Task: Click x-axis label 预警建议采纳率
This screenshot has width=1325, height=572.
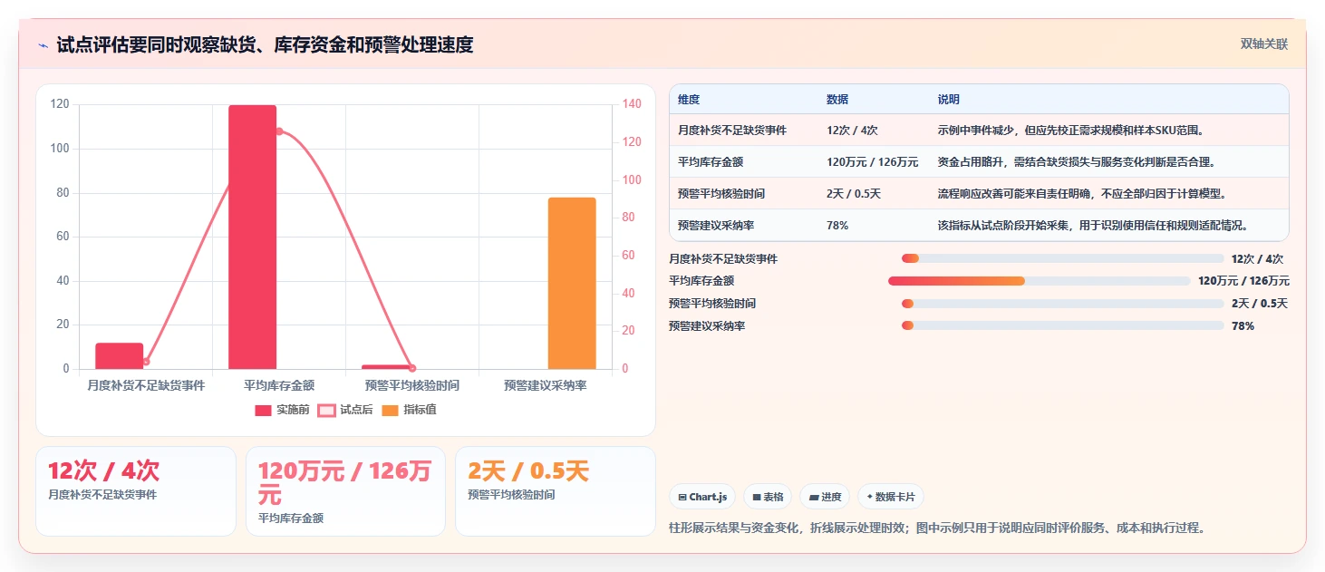Action: tap(546, 385)
